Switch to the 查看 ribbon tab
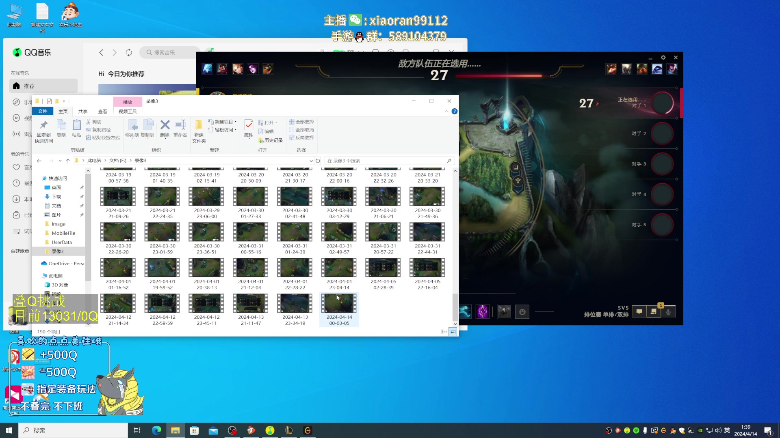Screen dimensions: 780x438 (102, 112)
